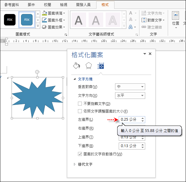Click first line indent marker on ruler
This screenshot has height=182, width=186.
click(6, 39)
